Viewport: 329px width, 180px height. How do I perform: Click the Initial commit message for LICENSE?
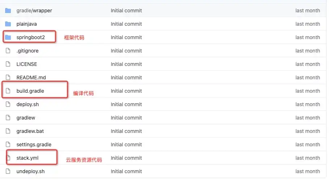pos(126,64)
